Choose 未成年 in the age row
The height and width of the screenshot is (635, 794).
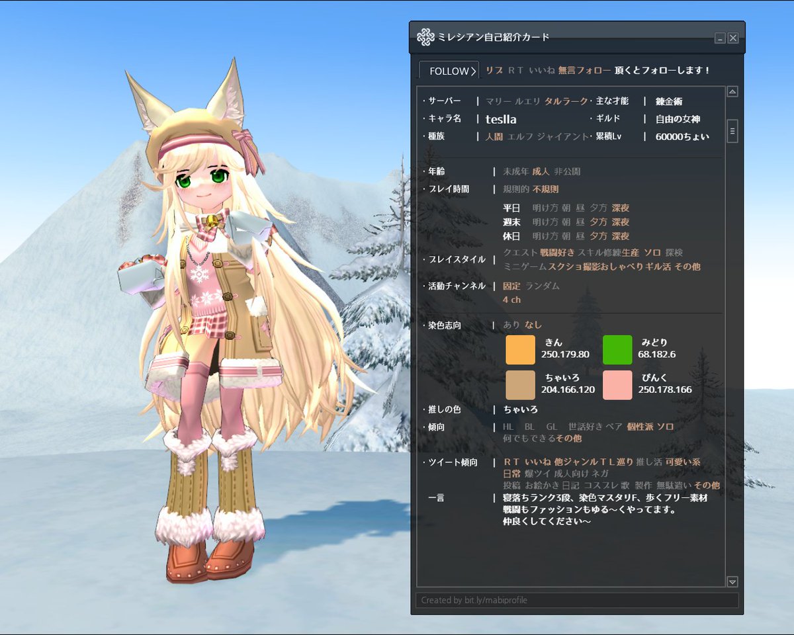515,171
